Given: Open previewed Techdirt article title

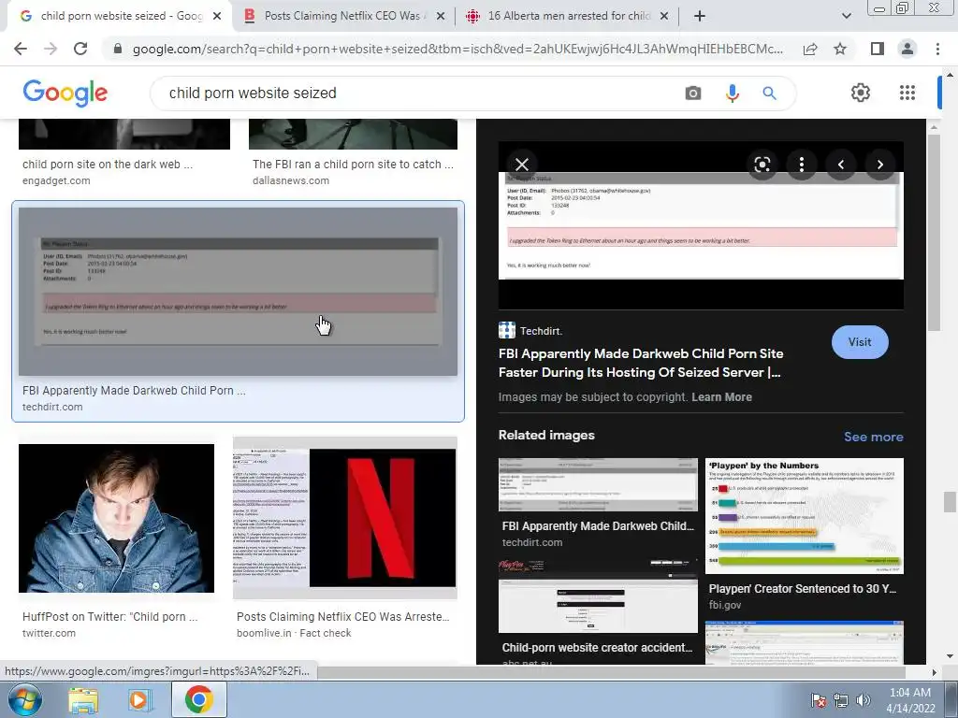Looking at the screenshot, I should pyautogui.click(x=640, y=363).
